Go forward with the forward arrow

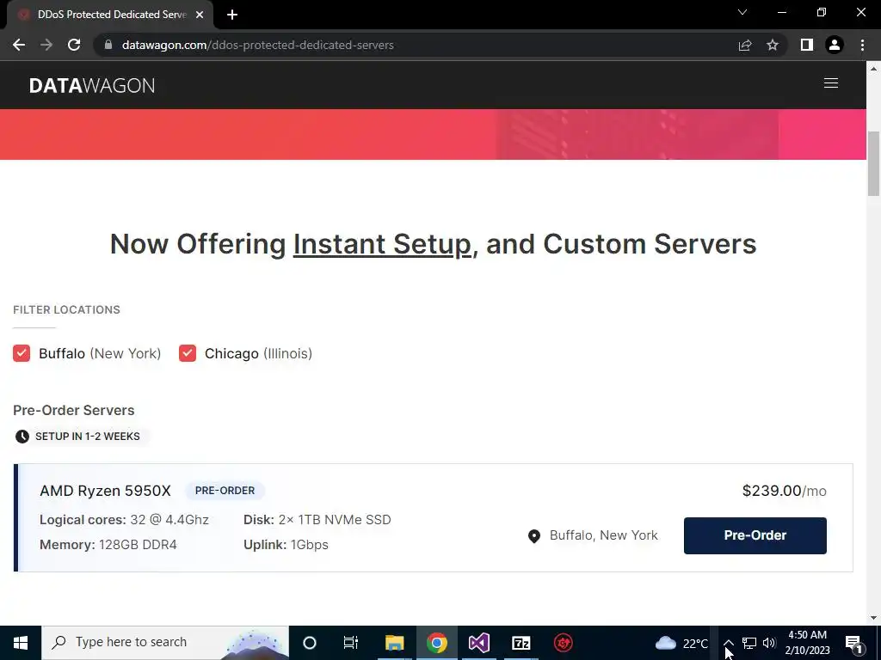(x=46, y=45)
